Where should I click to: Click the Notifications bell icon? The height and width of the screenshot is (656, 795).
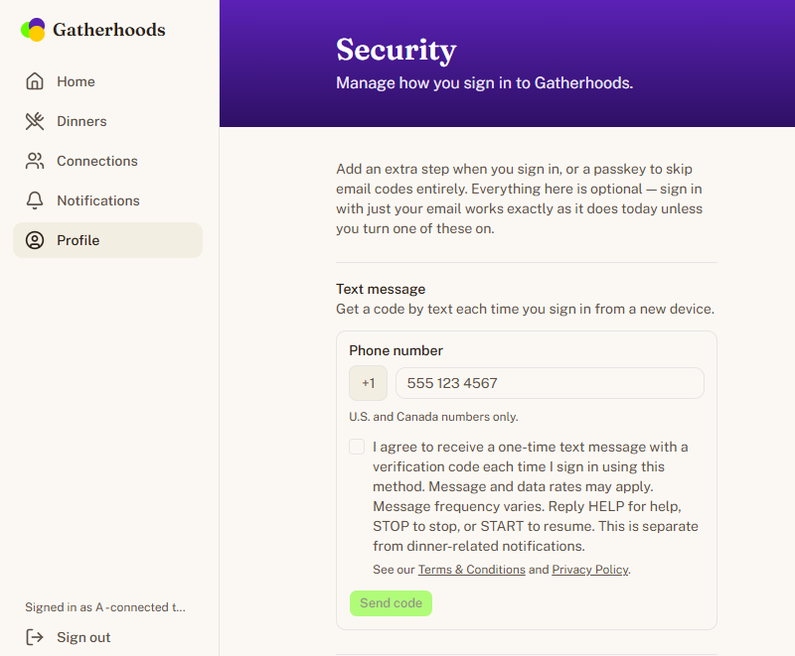tap(35, 200)
